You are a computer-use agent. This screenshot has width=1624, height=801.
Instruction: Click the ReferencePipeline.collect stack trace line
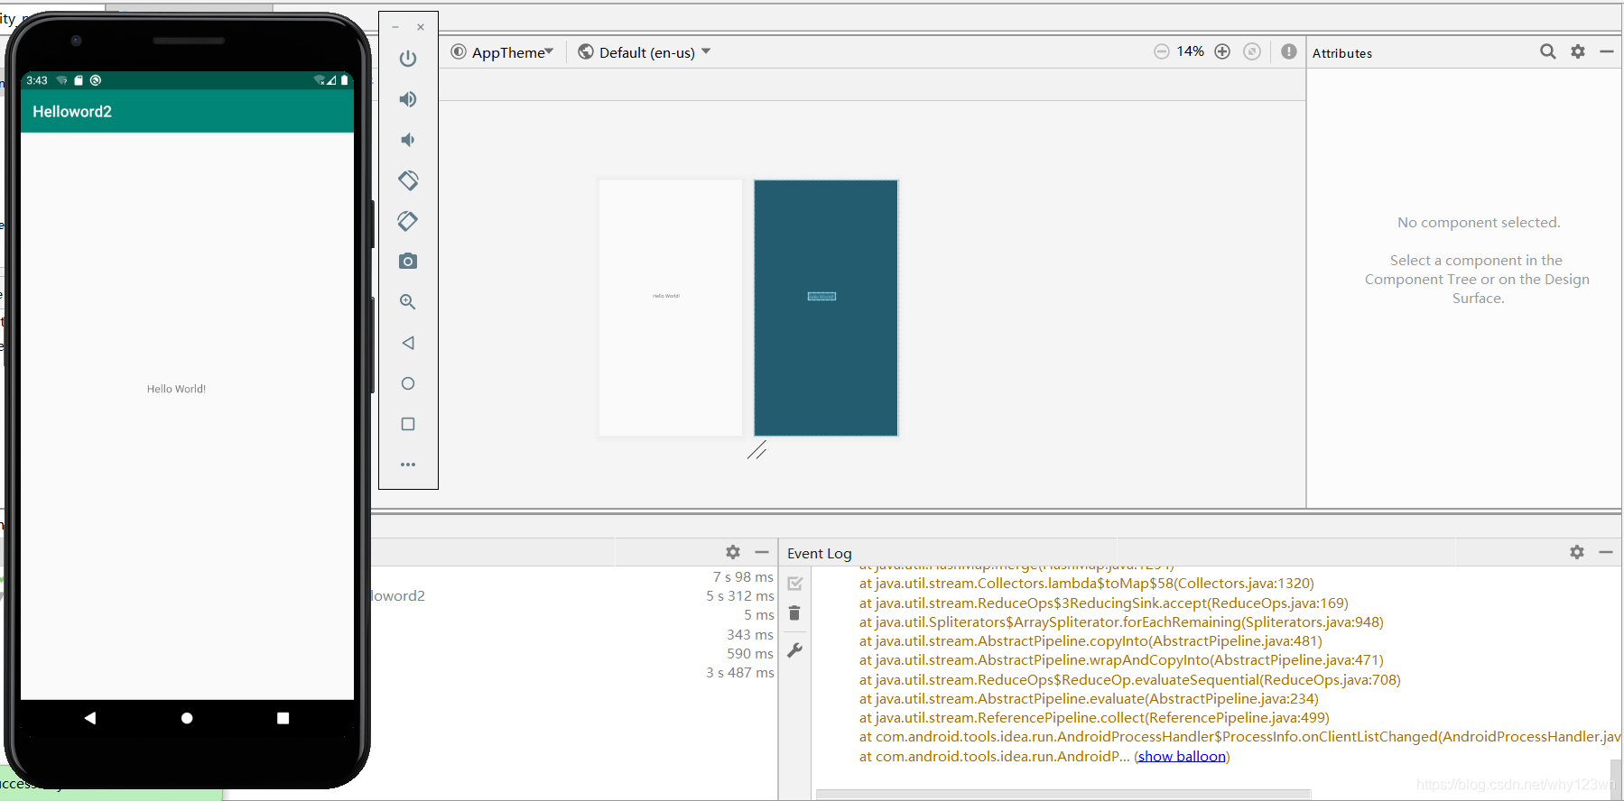(1094, 718)
